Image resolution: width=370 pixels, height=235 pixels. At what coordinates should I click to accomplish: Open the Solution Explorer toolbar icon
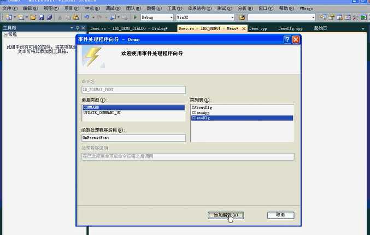pyautogui.click(x=324, y=17)
